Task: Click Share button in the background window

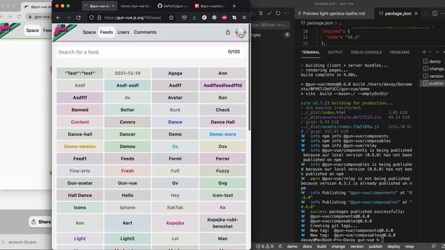Action: coord(40,222)
